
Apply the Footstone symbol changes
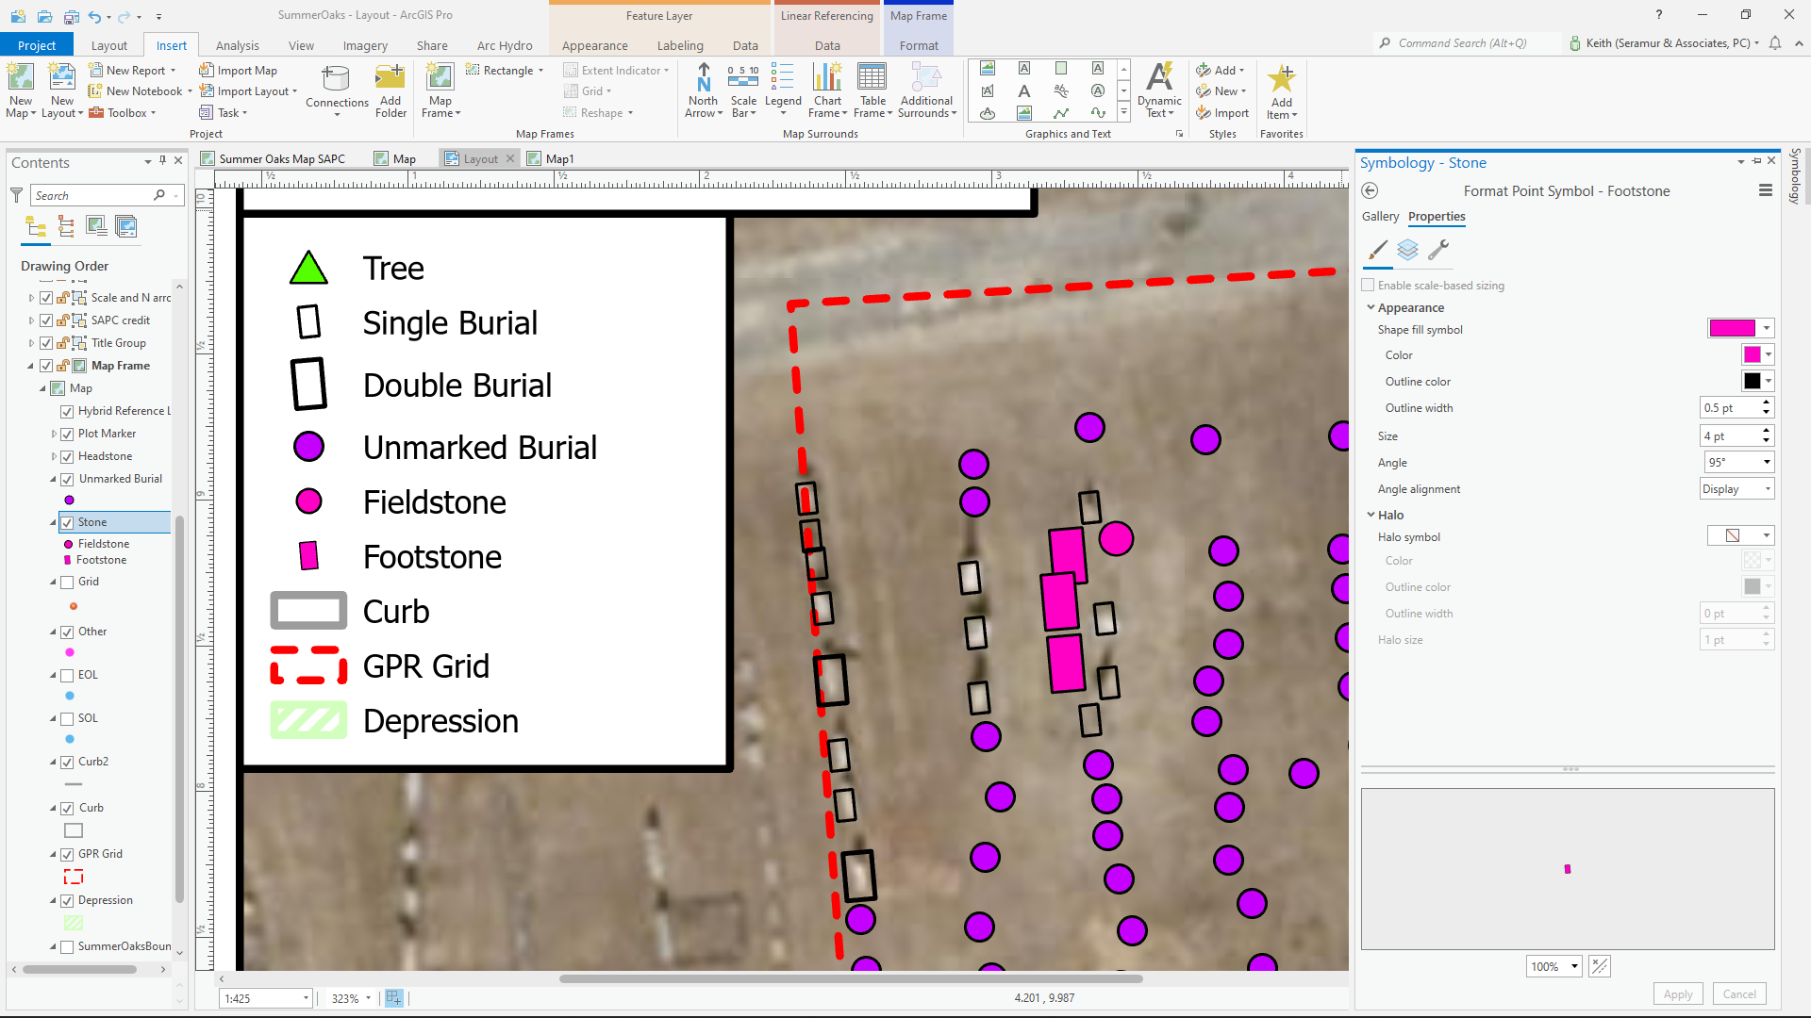pyautogui.click(x=1677, y=993)
